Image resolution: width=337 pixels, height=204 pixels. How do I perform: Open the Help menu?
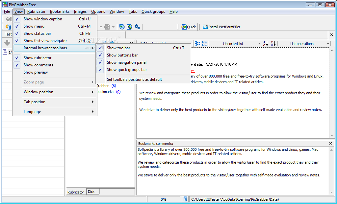[x=173, y=11]
